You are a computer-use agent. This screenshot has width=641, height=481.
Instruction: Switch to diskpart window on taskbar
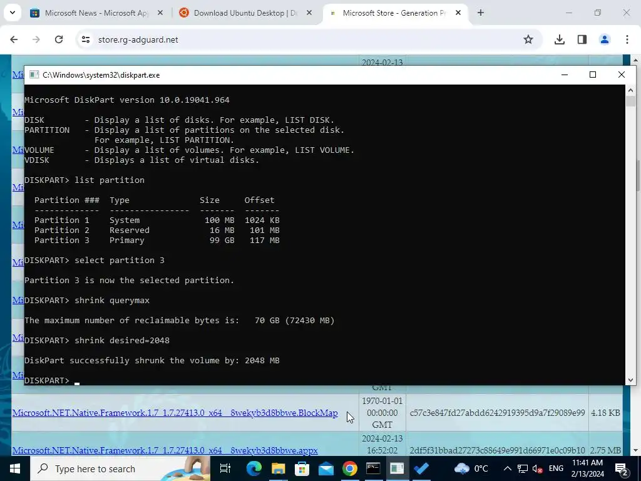click(397, 468)
